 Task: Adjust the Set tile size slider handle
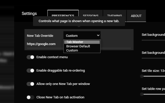142,76
